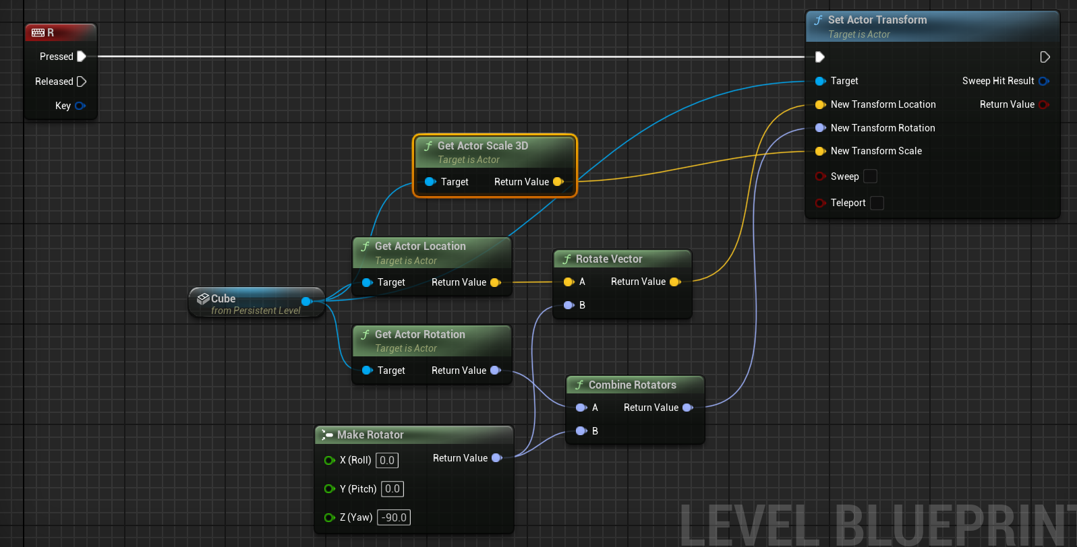Select X (Roll) input pin on Make Rotator
The image size is (1077, 547).
click(330, 461)
